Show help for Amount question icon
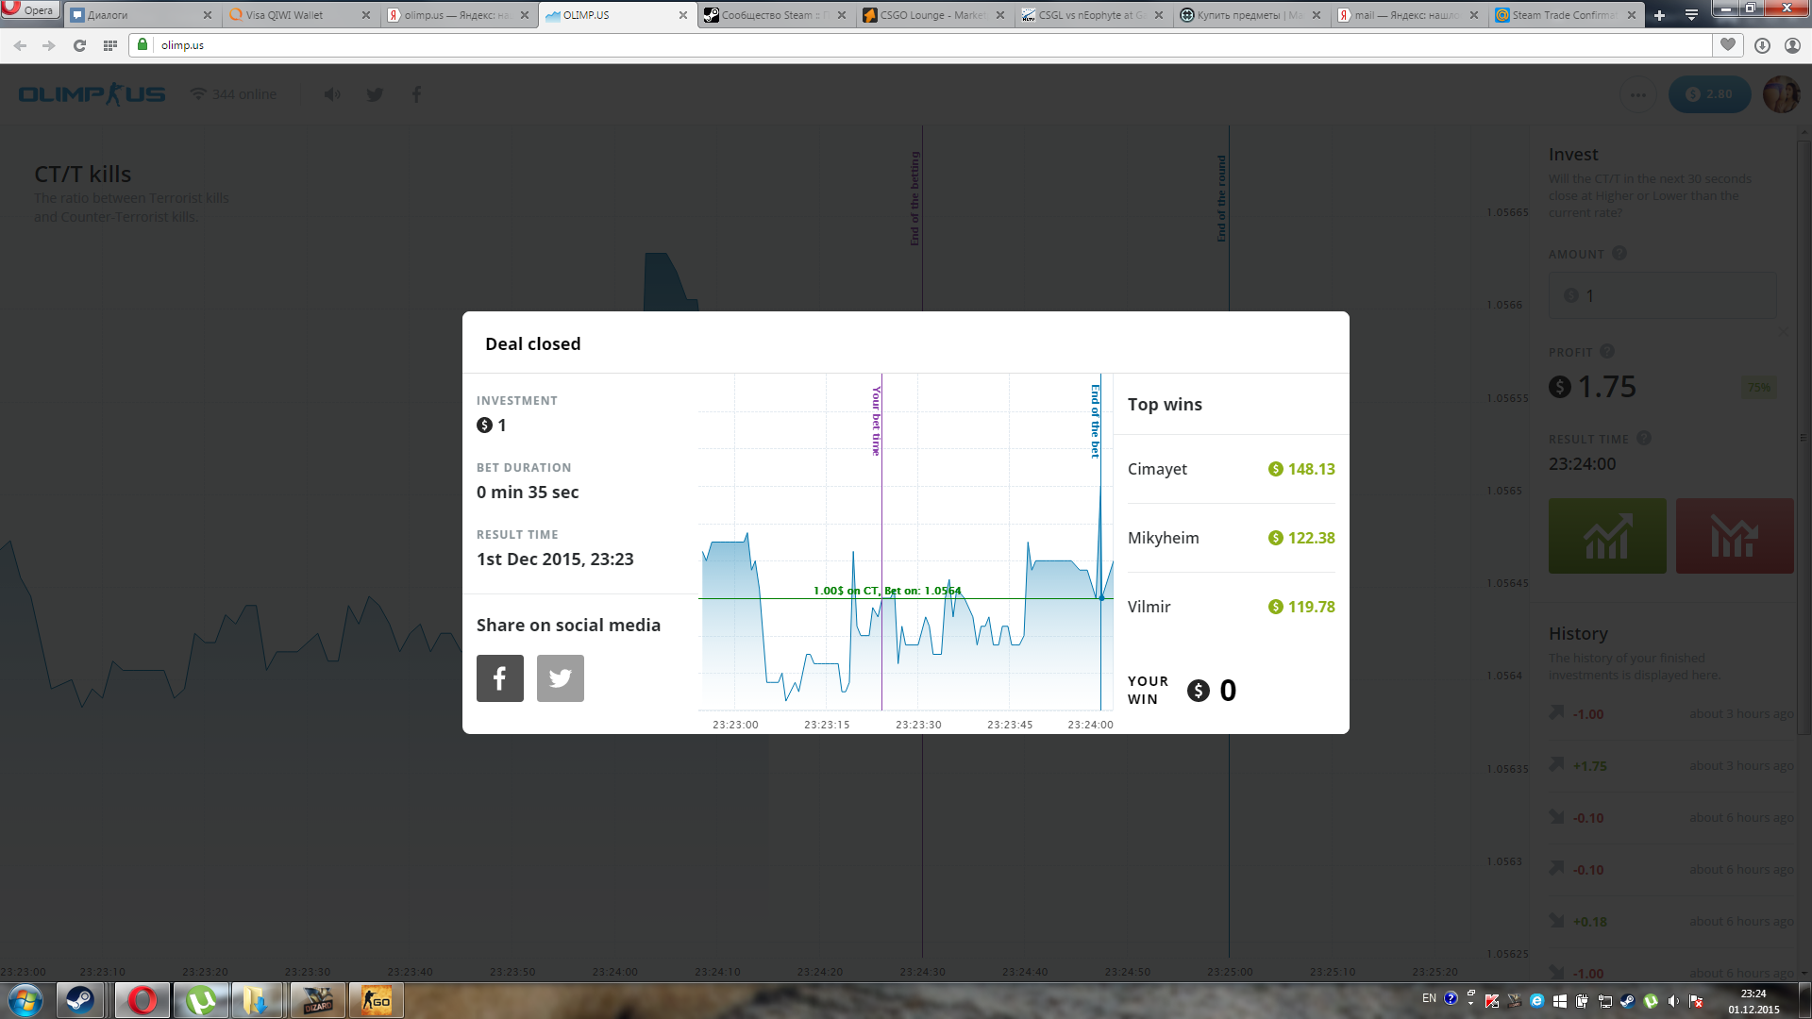 [1619, 253]
